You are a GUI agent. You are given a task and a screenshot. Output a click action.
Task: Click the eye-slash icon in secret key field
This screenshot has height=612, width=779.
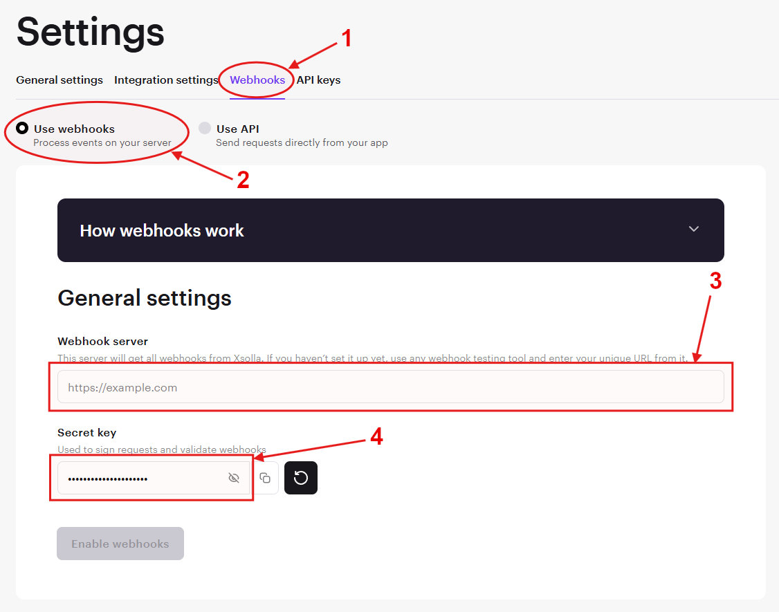click(x=234, y=478)
